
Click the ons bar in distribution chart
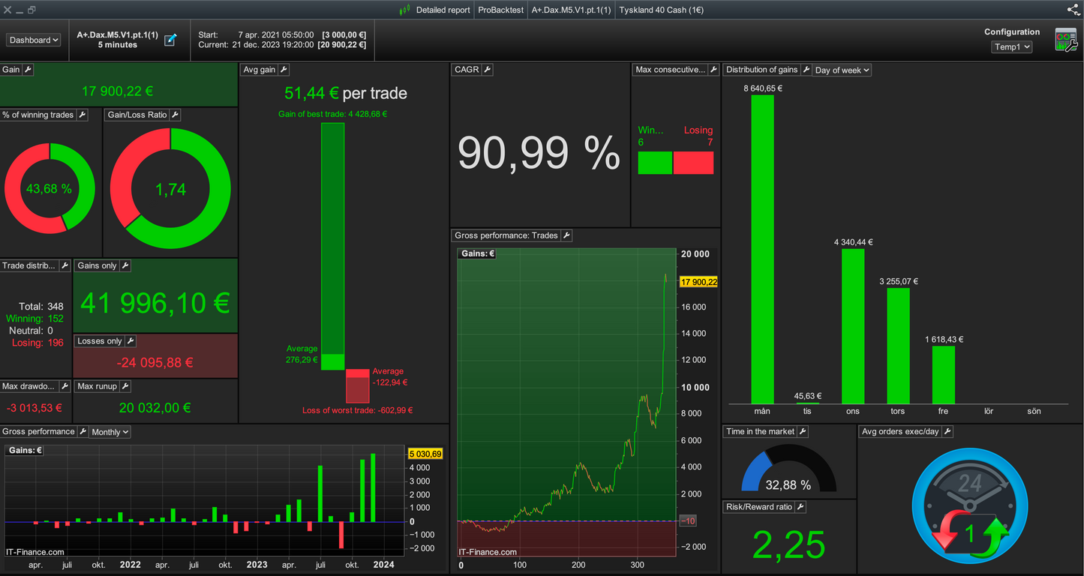click(x=853, y=326)
